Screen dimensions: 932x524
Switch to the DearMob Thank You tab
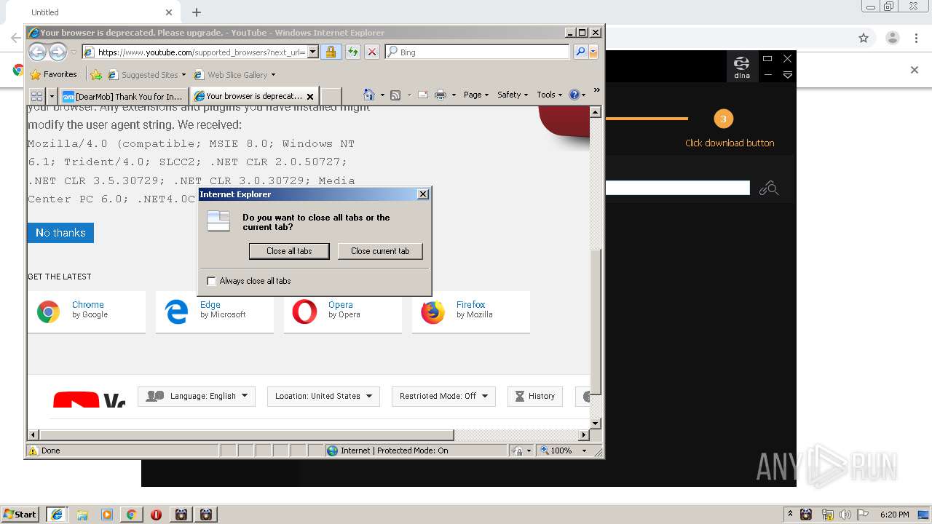tap(124, 96)
